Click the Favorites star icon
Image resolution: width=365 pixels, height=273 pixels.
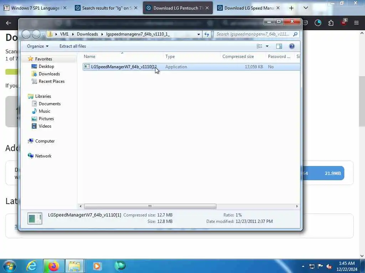31,59
